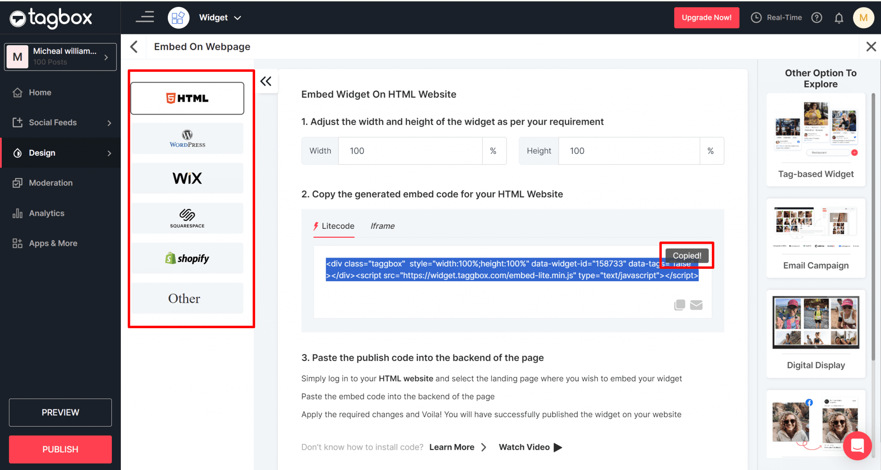Expand the Social Feeds section
881x470 pixels.
pos(53,122)
